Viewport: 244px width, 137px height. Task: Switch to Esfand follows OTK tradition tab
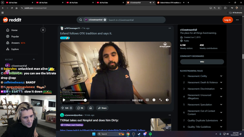pyautogui.click(x=171, y=3)
